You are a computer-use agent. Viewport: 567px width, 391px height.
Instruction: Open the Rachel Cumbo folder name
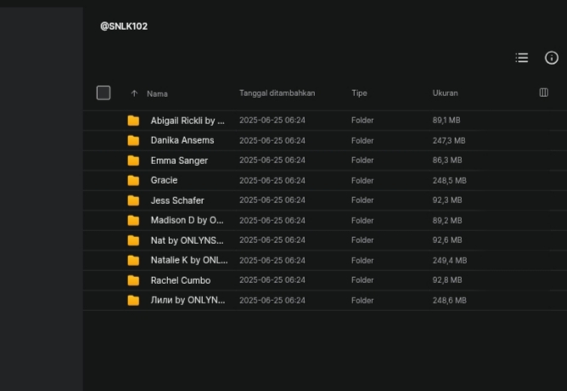point(181,280)
